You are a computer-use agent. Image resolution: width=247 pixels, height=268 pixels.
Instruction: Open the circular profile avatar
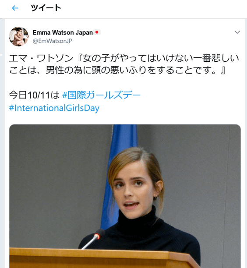pyautogui.click(x=19, y=37)
